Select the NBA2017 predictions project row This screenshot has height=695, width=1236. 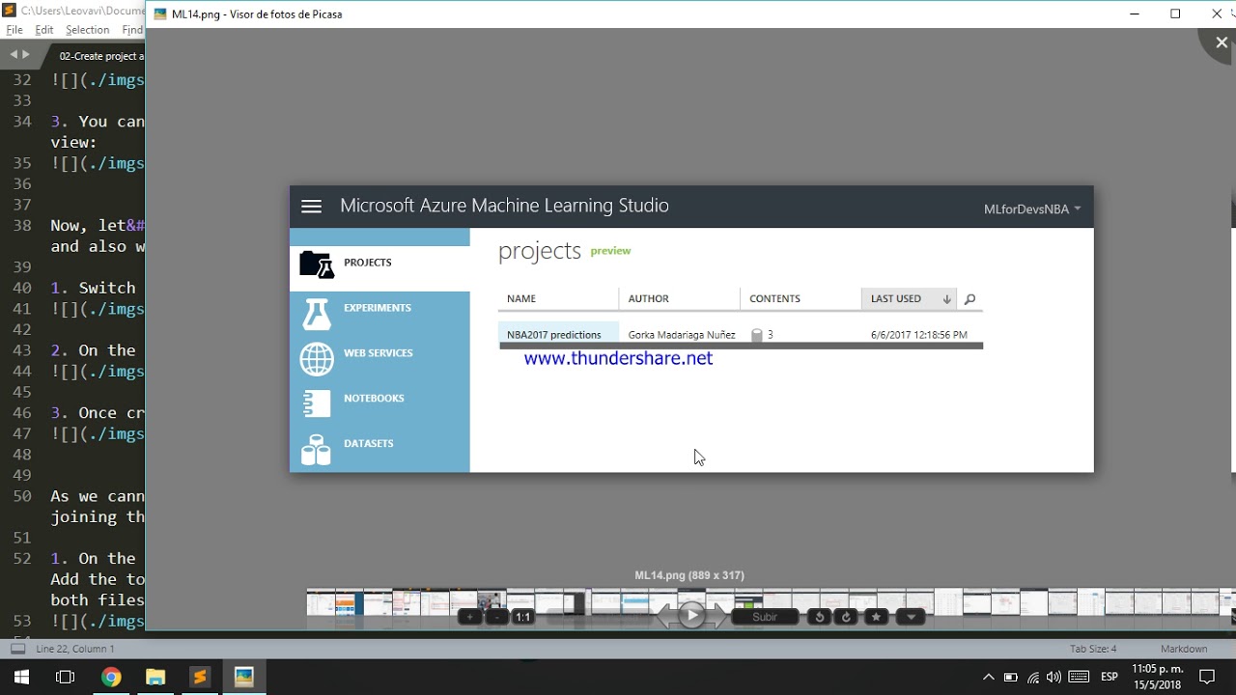click(741, 334)
